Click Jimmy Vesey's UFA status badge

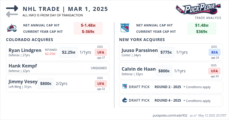tap(101, 84)
